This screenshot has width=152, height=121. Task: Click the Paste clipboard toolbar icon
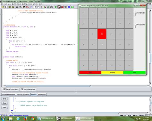(24, 7)
